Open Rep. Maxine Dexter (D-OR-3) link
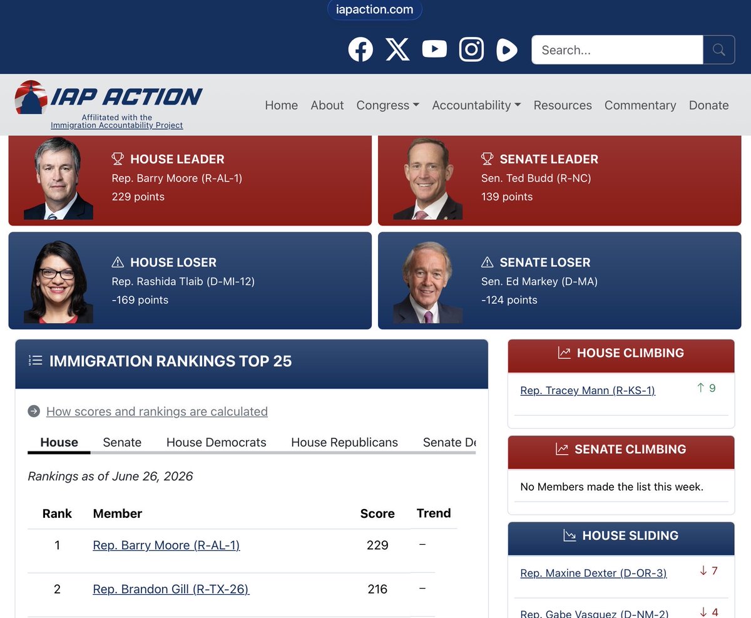This screenshot has height=618, width=751. pos(593,574)
